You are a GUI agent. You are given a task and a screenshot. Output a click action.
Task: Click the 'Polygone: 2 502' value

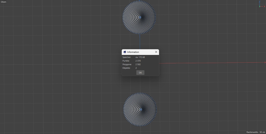pyautogui.click(x=138, y=64)
